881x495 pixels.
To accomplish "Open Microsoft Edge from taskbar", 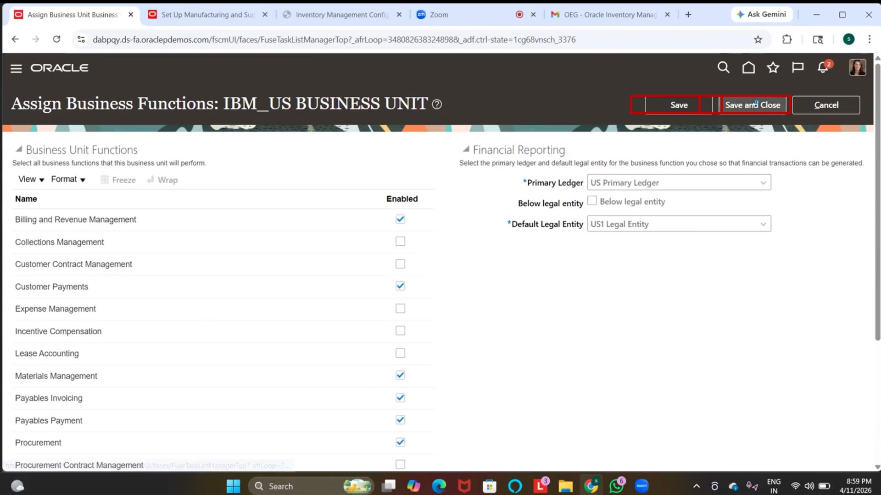I will tap(439, 486).
